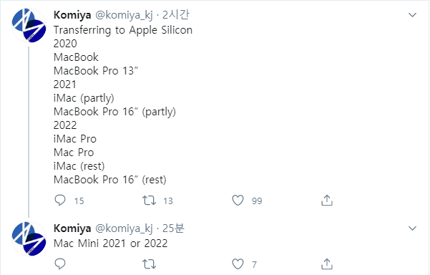
Task: Visit @komiya_kj handle on Mac Mini tweet
Action: coord(124,228)
